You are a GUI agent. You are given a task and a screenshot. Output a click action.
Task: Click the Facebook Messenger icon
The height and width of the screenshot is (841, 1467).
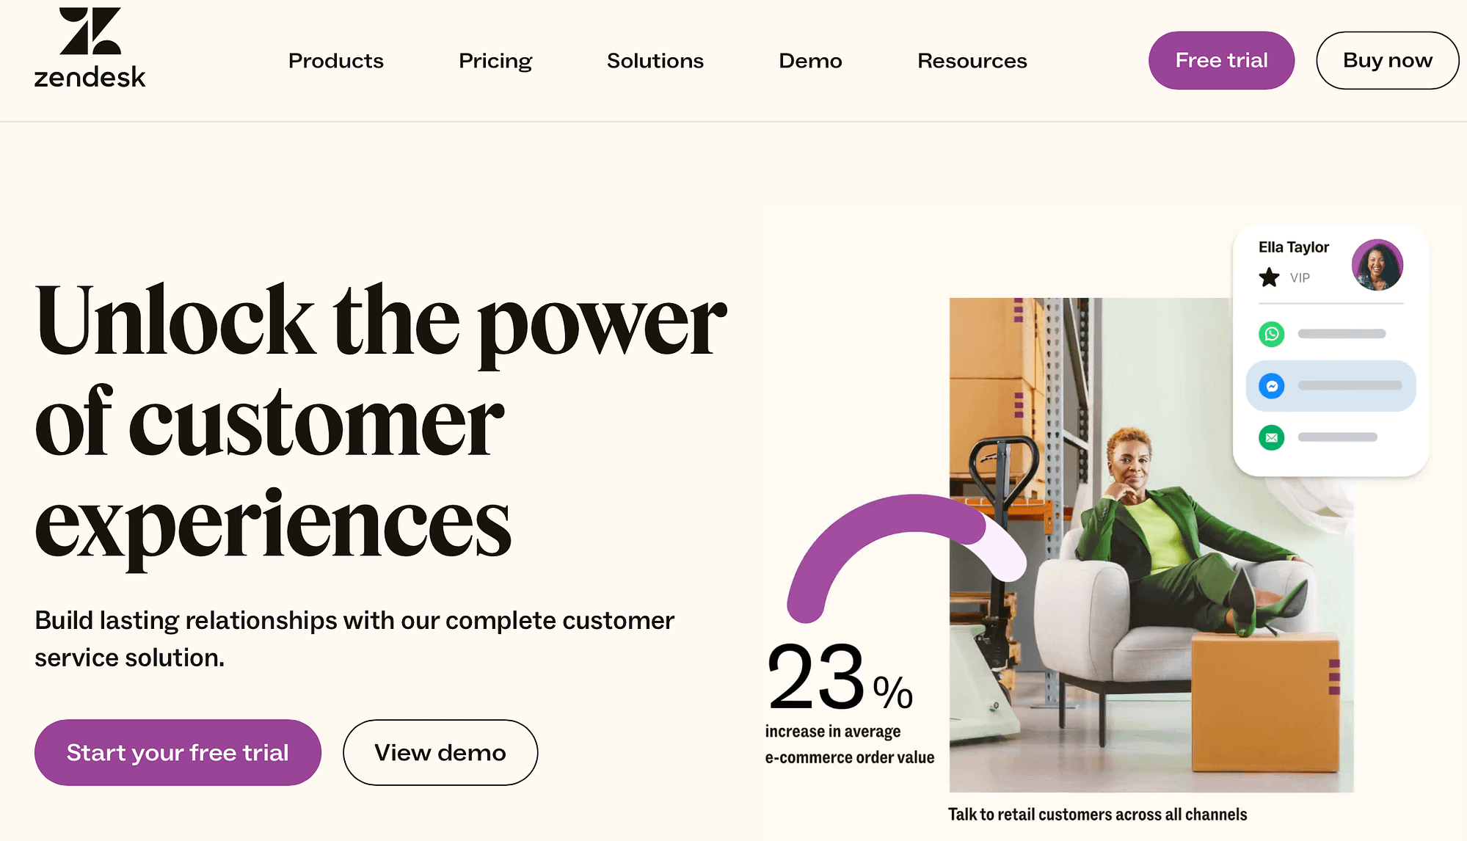tap(1272, 386)
